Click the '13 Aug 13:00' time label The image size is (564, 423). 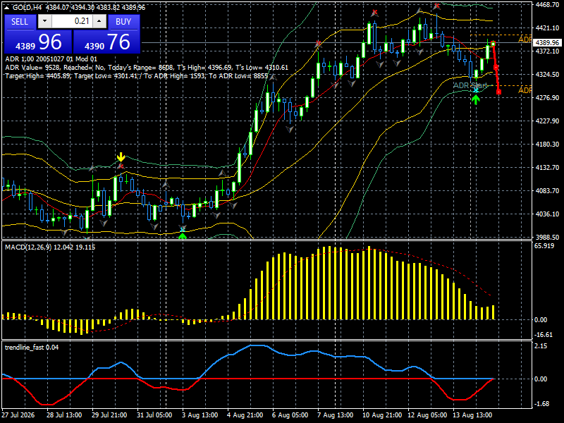[472, 415]
